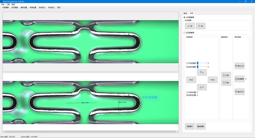Open the 开始 menu

point(3,4)
